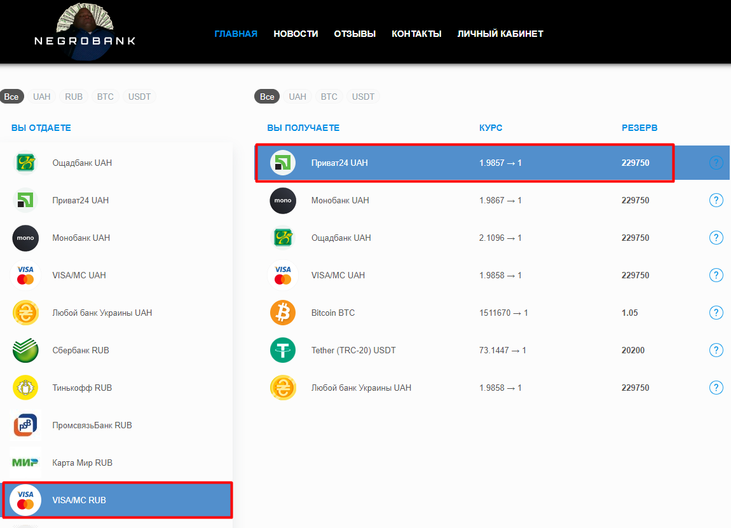Click the Negrobank logo

(x=85, y=31)
